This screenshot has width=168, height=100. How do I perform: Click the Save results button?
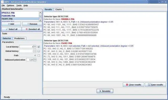coord(155,85)
